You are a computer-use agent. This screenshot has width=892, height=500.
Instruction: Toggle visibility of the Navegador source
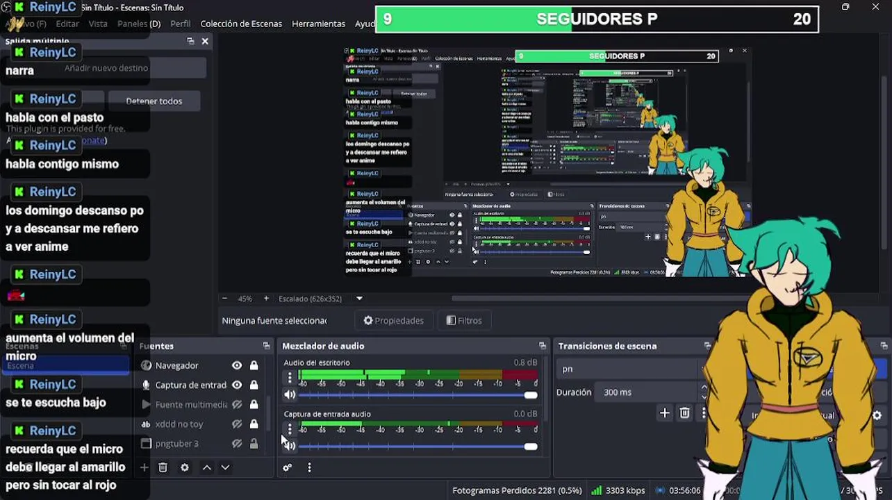(237, 365)
